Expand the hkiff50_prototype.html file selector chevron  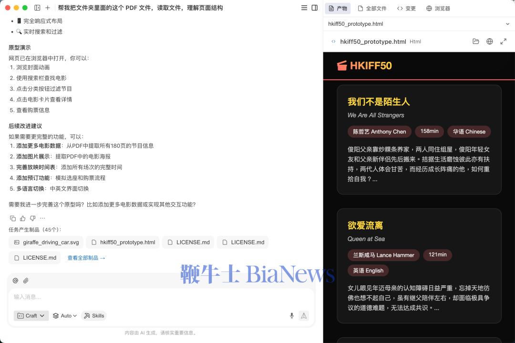(507, 23)
